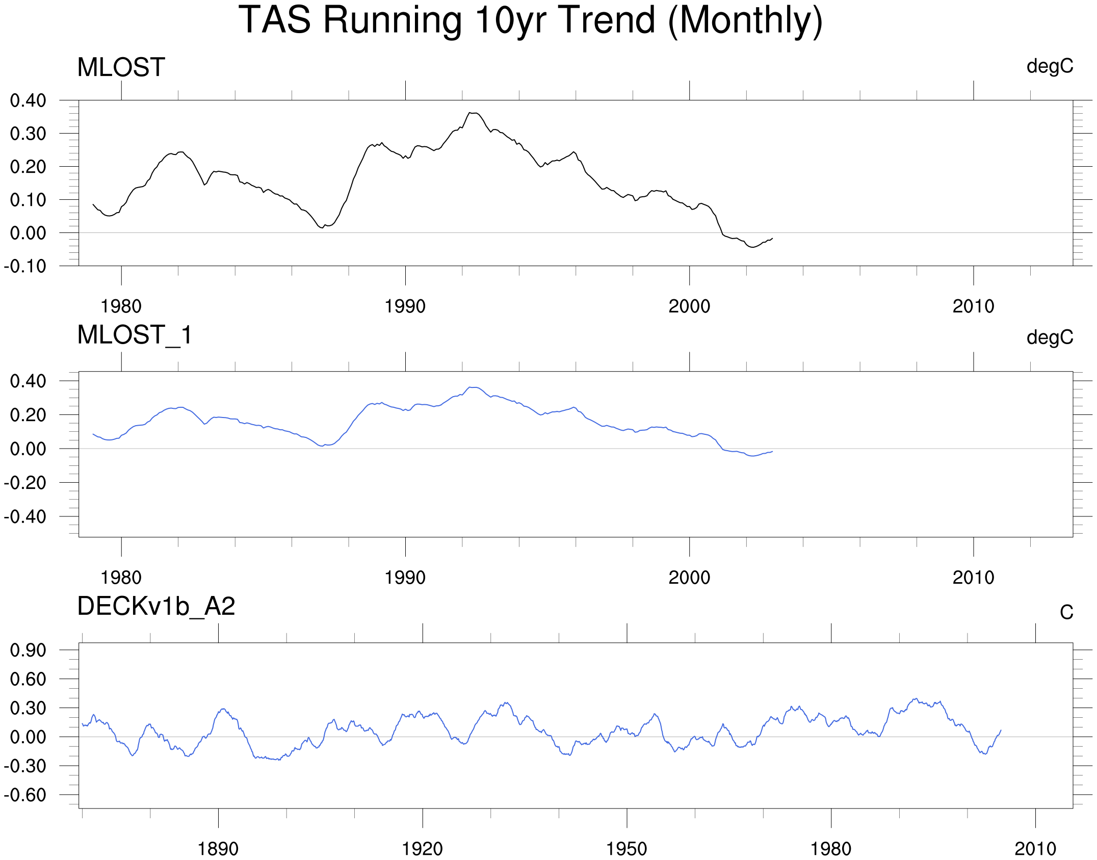
Task: Click the 2010 x-axis label in bottom panel
Action: (1035, 849)
